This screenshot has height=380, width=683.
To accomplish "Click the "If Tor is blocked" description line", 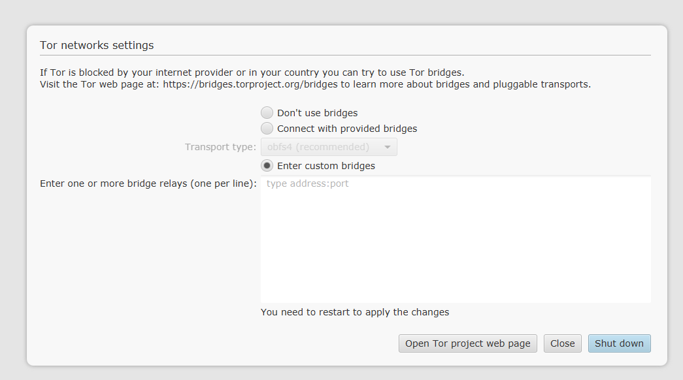I will (252, 72).
